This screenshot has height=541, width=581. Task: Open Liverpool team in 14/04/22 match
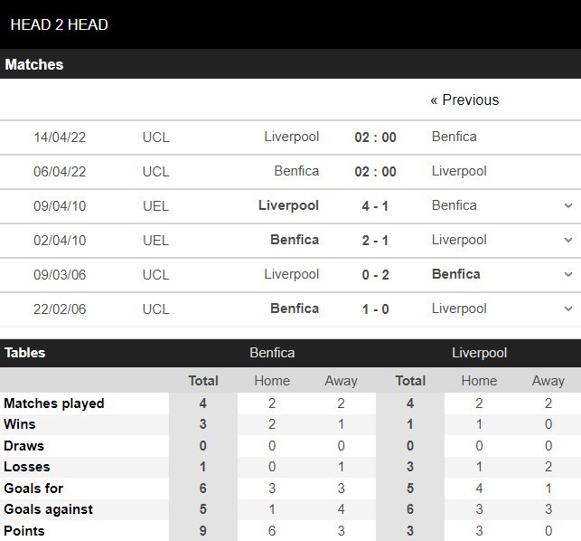click(291, 137)
